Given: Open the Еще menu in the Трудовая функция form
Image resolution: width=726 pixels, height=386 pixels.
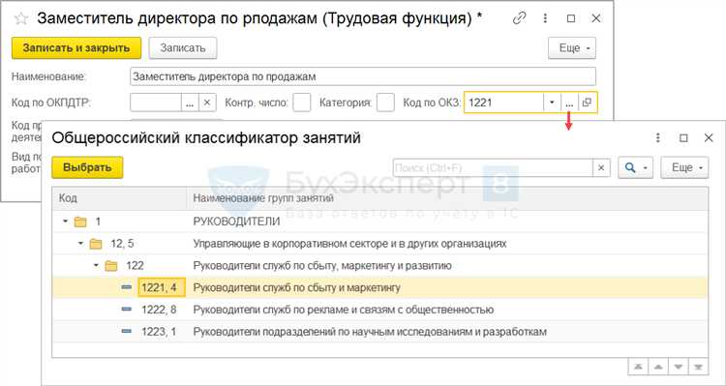Looking at the screenshot, I should point(572,48).
